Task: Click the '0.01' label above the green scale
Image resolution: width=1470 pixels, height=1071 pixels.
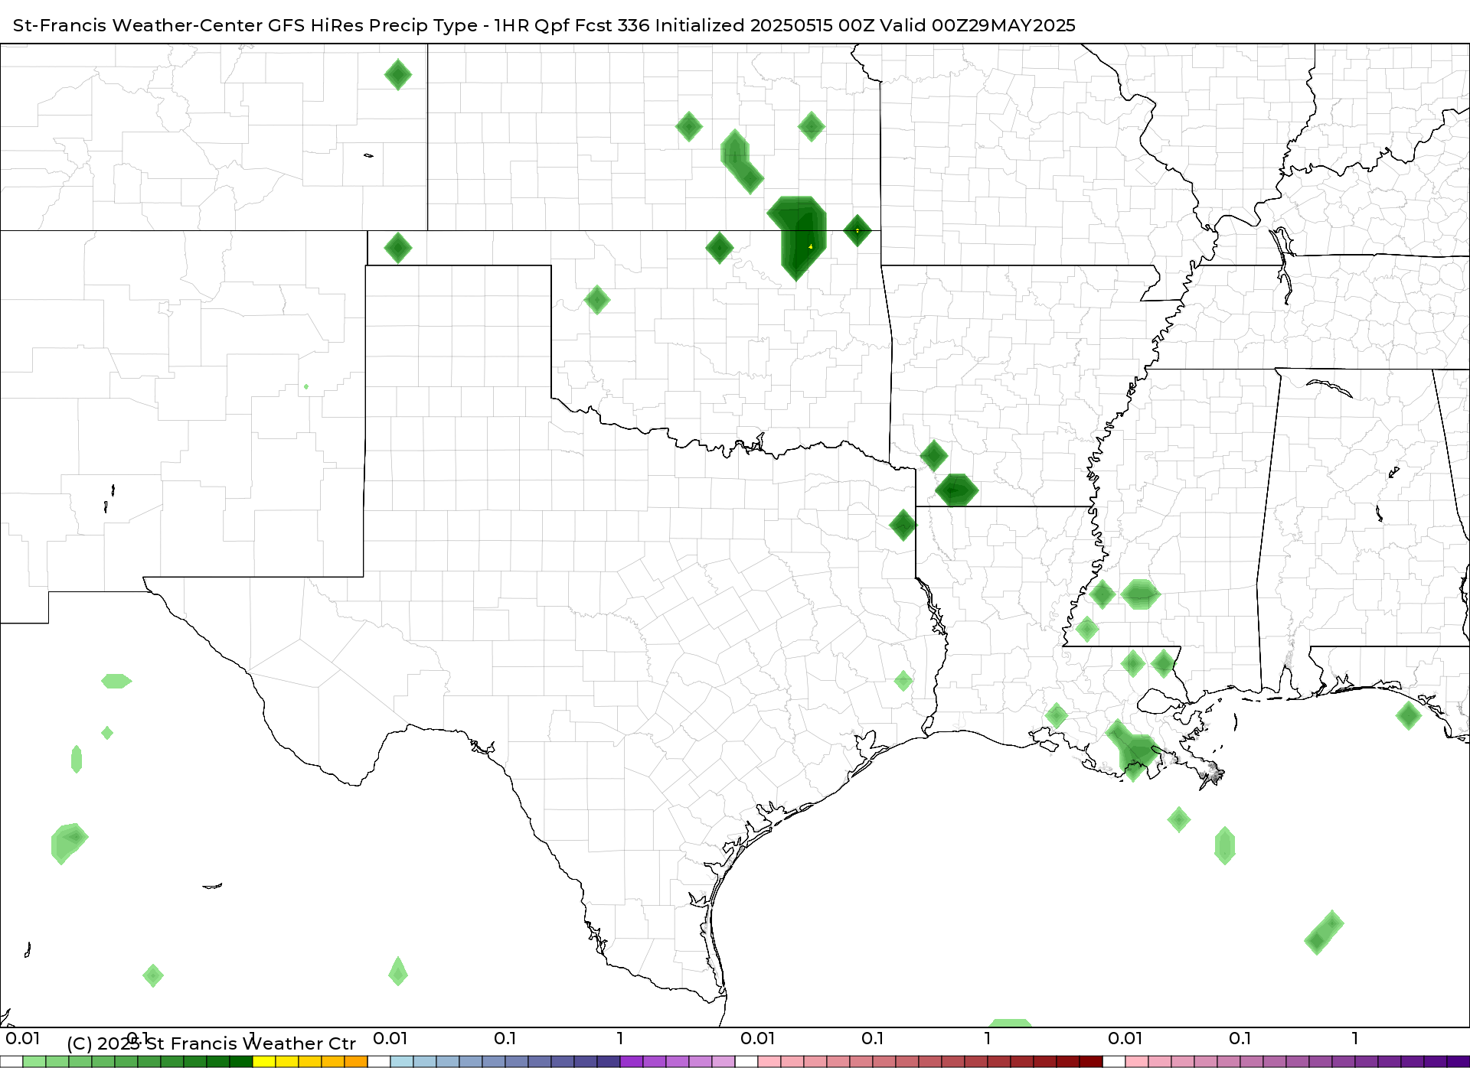Action: tap(23, 1039)
